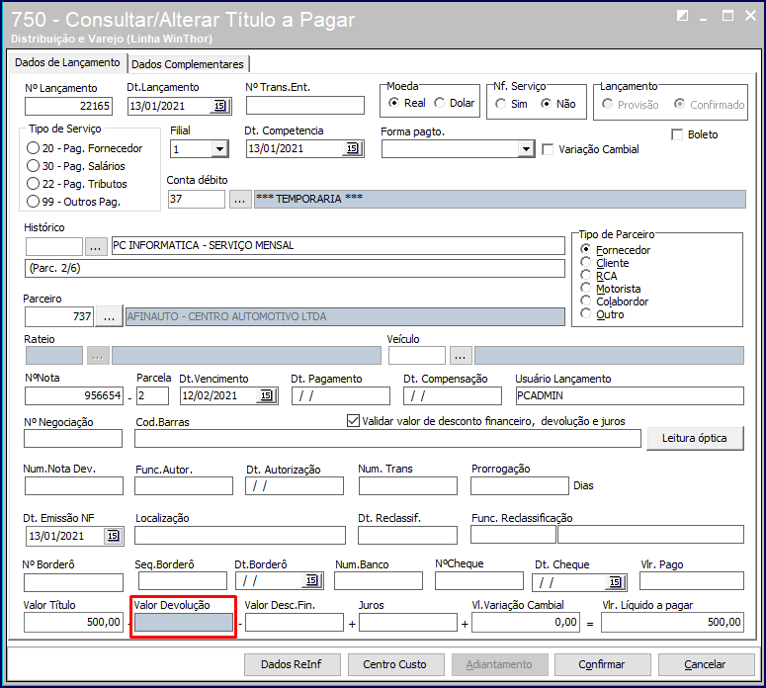Image resolution: width=766 pixels, height=688 pixels.
Task: Open Centro Custo button
Action: 394,664
